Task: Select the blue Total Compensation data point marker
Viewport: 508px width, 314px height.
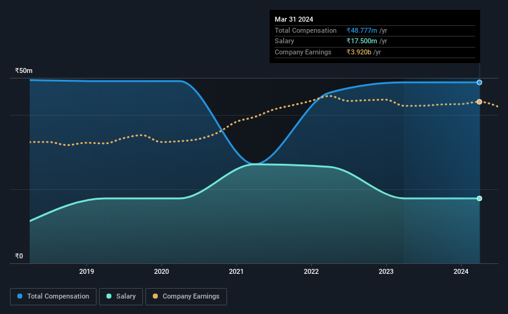Action: 479,83
